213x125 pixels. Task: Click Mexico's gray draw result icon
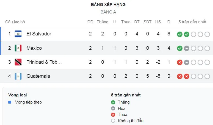pyautogui.click(x=187, y=48)
